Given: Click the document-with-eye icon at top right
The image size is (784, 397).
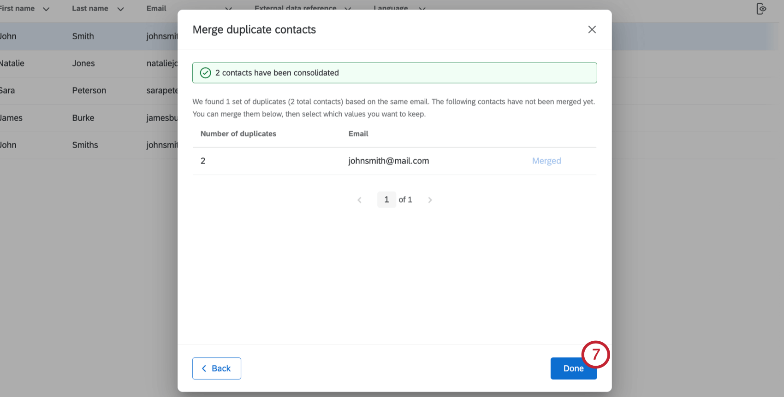Looking at the screenshot, I should click(x=761, y=9).
